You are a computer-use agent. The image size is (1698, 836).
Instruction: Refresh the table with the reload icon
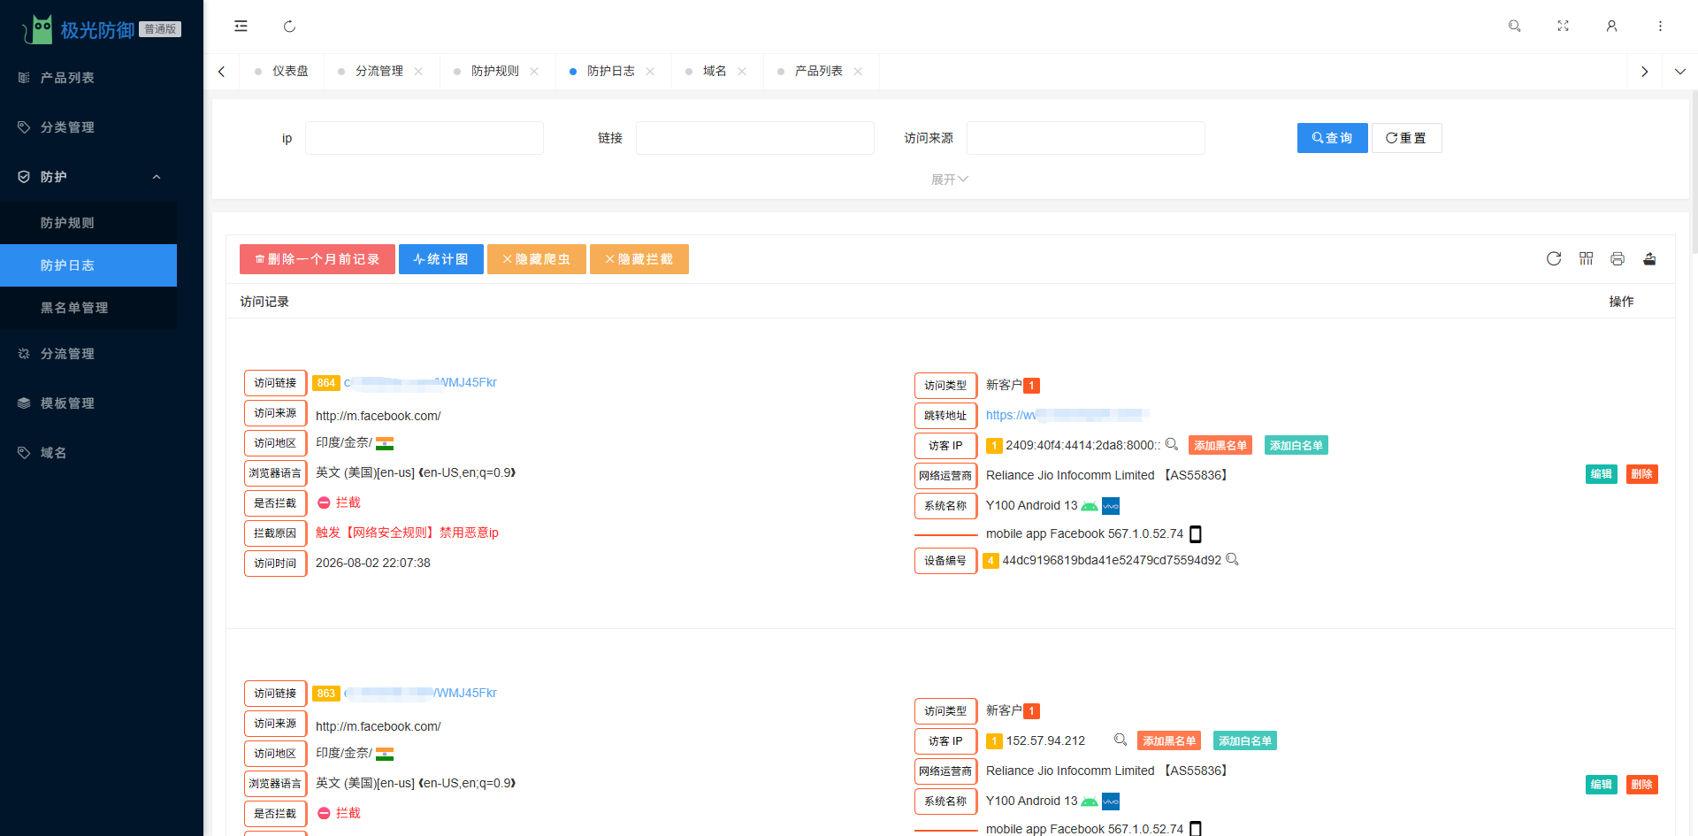(1554, 258)
